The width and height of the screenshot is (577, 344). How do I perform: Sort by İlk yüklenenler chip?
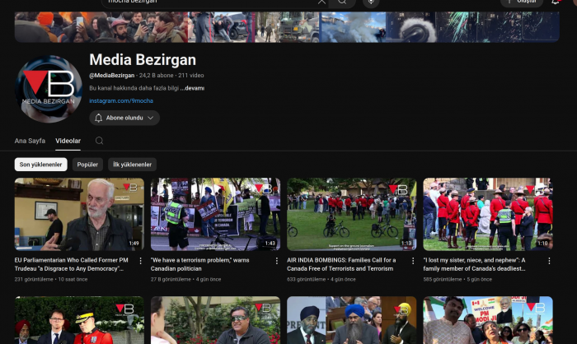pos(132,165)
